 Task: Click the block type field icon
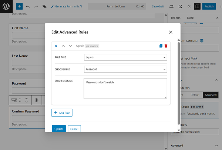click(14, 100)
